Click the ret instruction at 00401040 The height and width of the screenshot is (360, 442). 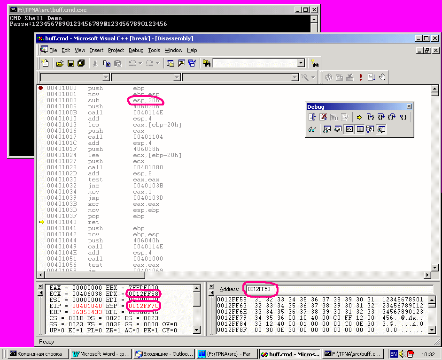[x=93, y=222]
